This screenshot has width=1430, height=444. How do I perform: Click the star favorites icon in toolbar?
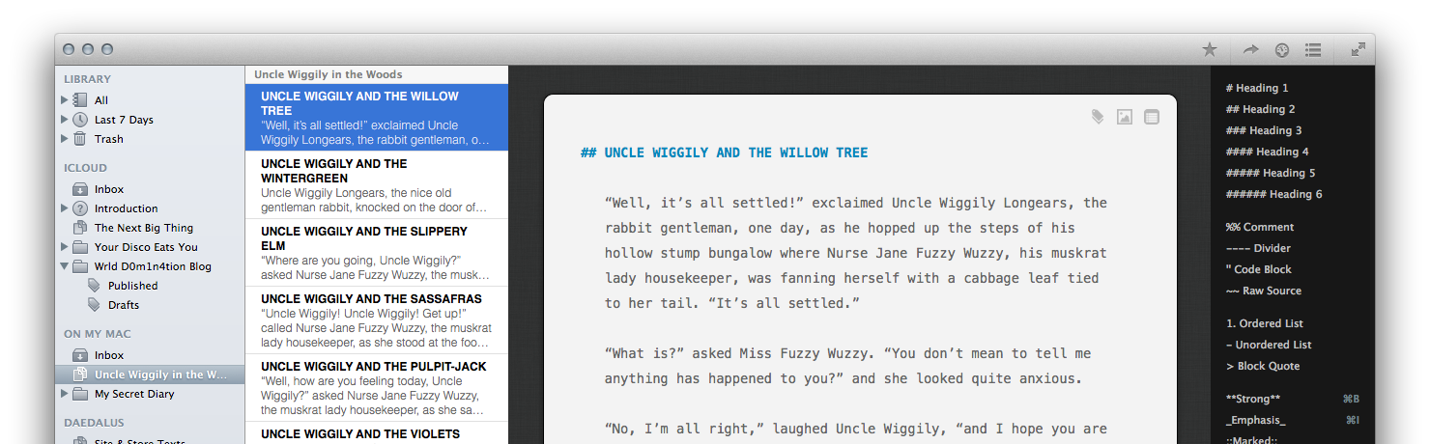click(1209, 49)
